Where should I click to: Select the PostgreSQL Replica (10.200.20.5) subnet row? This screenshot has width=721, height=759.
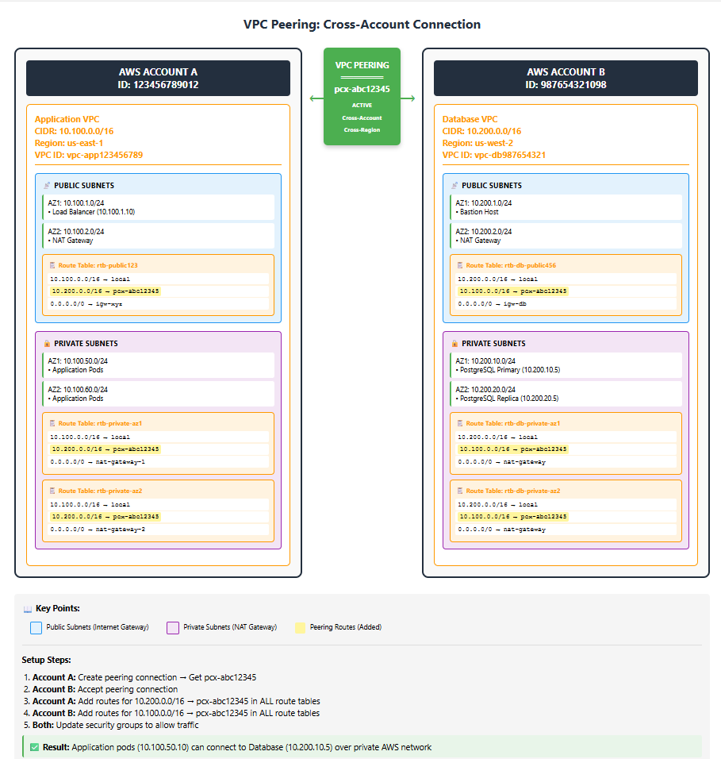[566, 394]
